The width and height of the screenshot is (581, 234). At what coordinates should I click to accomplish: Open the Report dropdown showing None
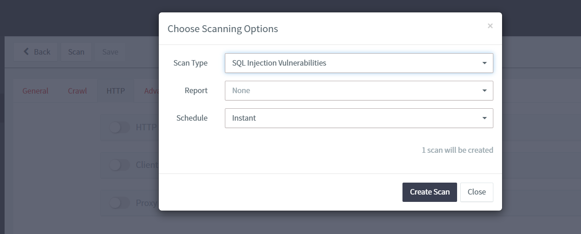pos(353,91)
